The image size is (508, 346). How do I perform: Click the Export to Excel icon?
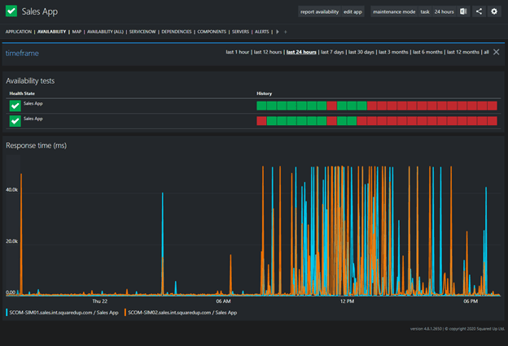coord(463,12)
